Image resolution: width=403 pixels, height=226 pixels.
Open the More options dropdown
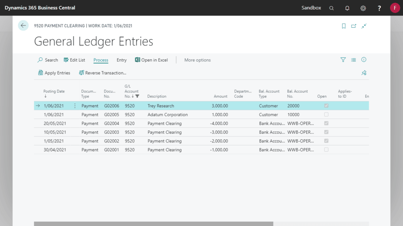tap(197, 60)
